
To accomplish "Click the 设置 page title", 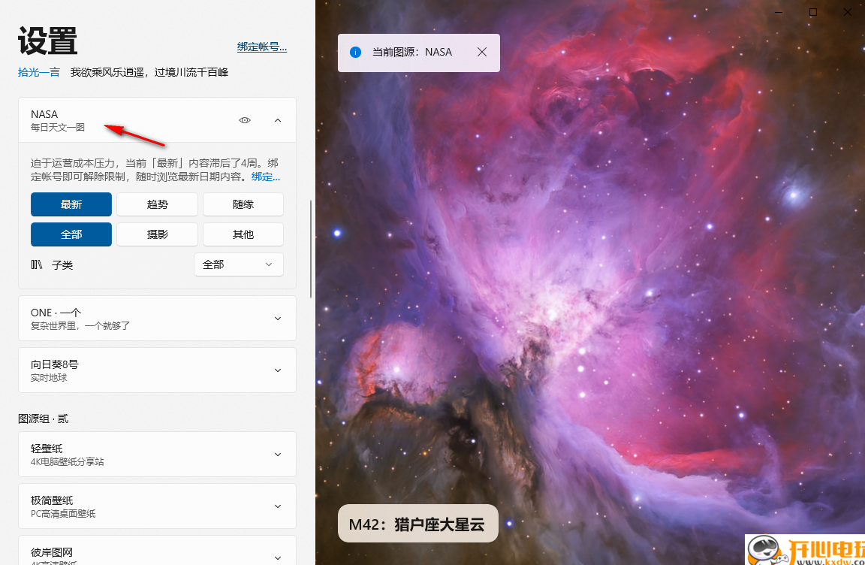I will click(x=47, y=41).
